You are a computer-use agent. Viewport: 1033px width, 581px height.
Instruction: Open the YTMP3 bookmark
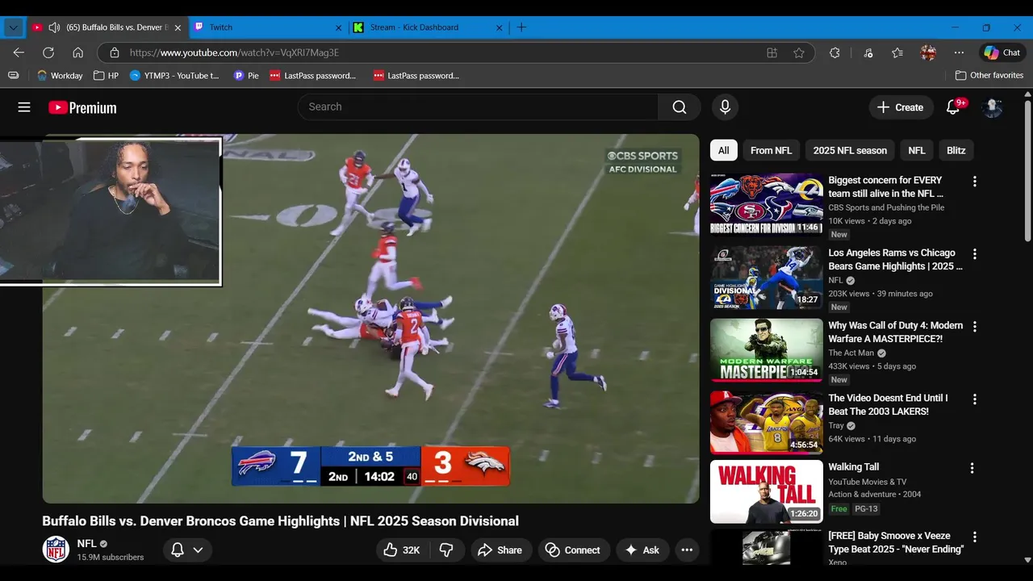tap(174, 75)
